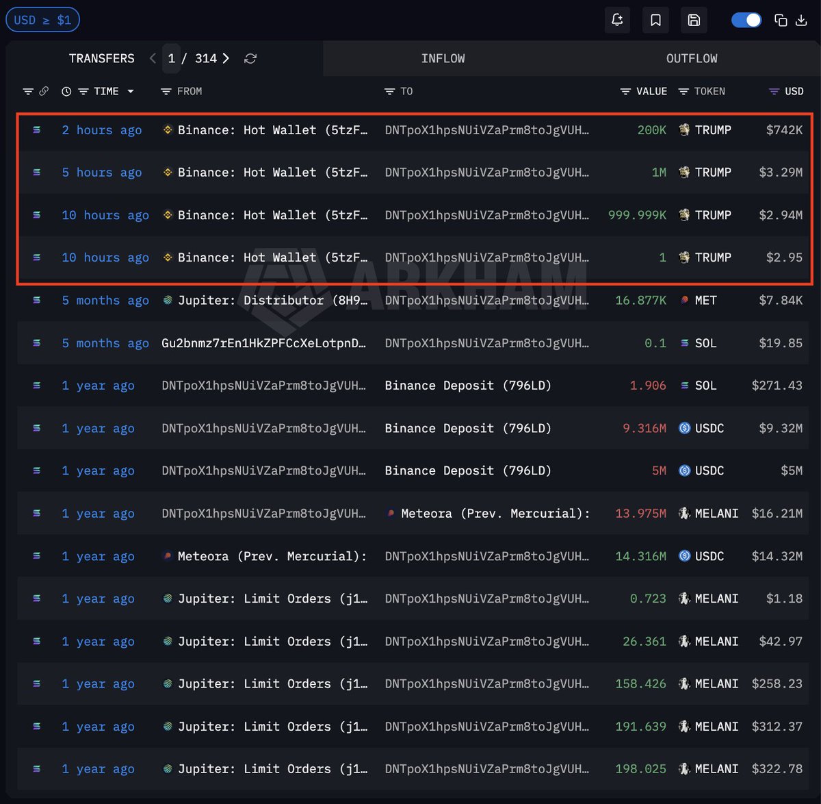Screen dimensions: 821x804
Task: Click the create alert bell icon
Action: [x=617, y=20]
